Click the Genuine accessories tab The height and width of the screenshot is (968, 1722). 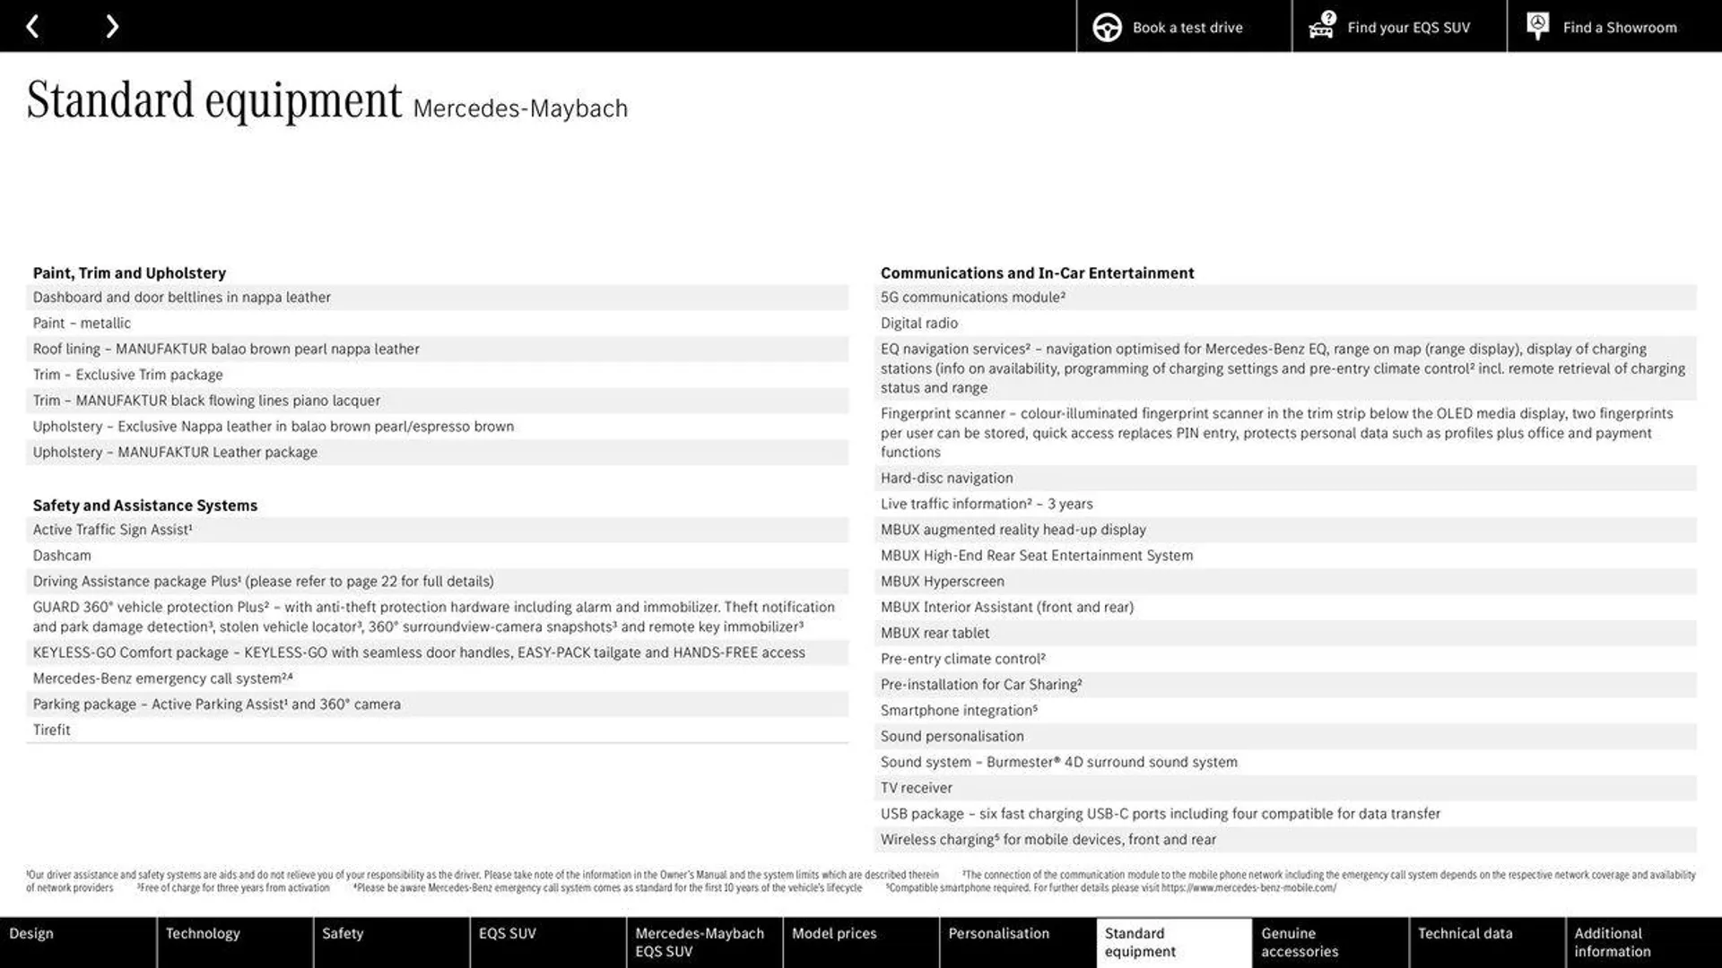pos(1300,942)
